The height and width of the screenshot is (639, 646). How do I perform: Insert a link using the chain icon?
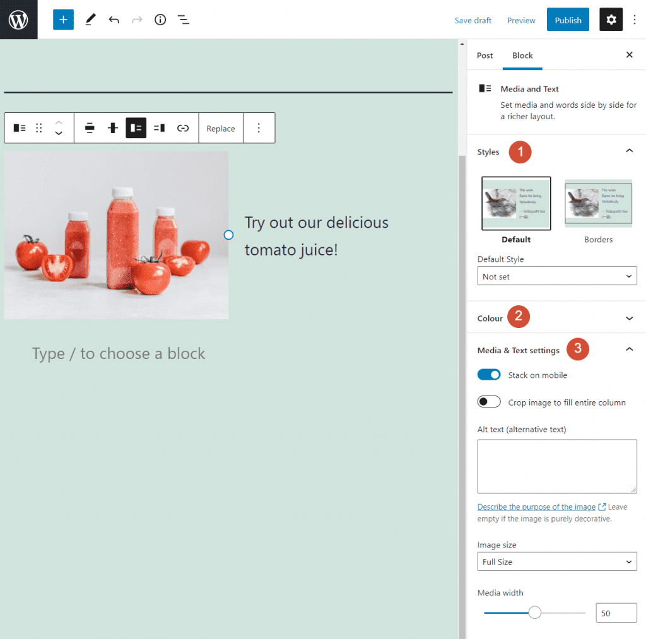183,127
